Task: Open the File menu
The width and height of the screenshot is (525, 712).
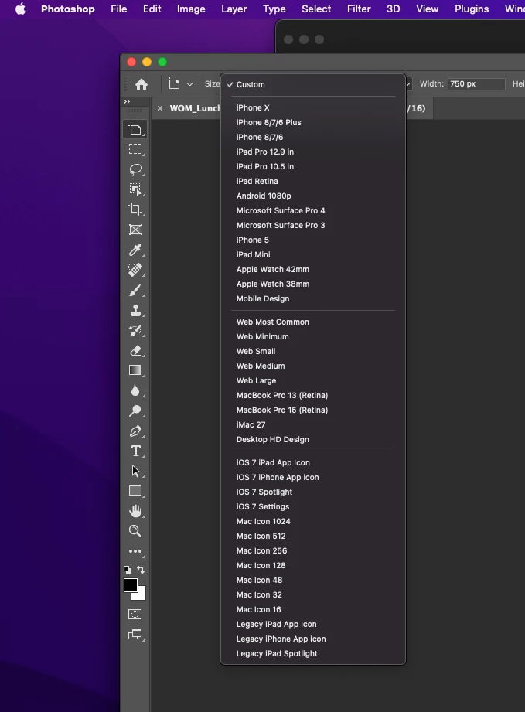Action: point(118,9)
